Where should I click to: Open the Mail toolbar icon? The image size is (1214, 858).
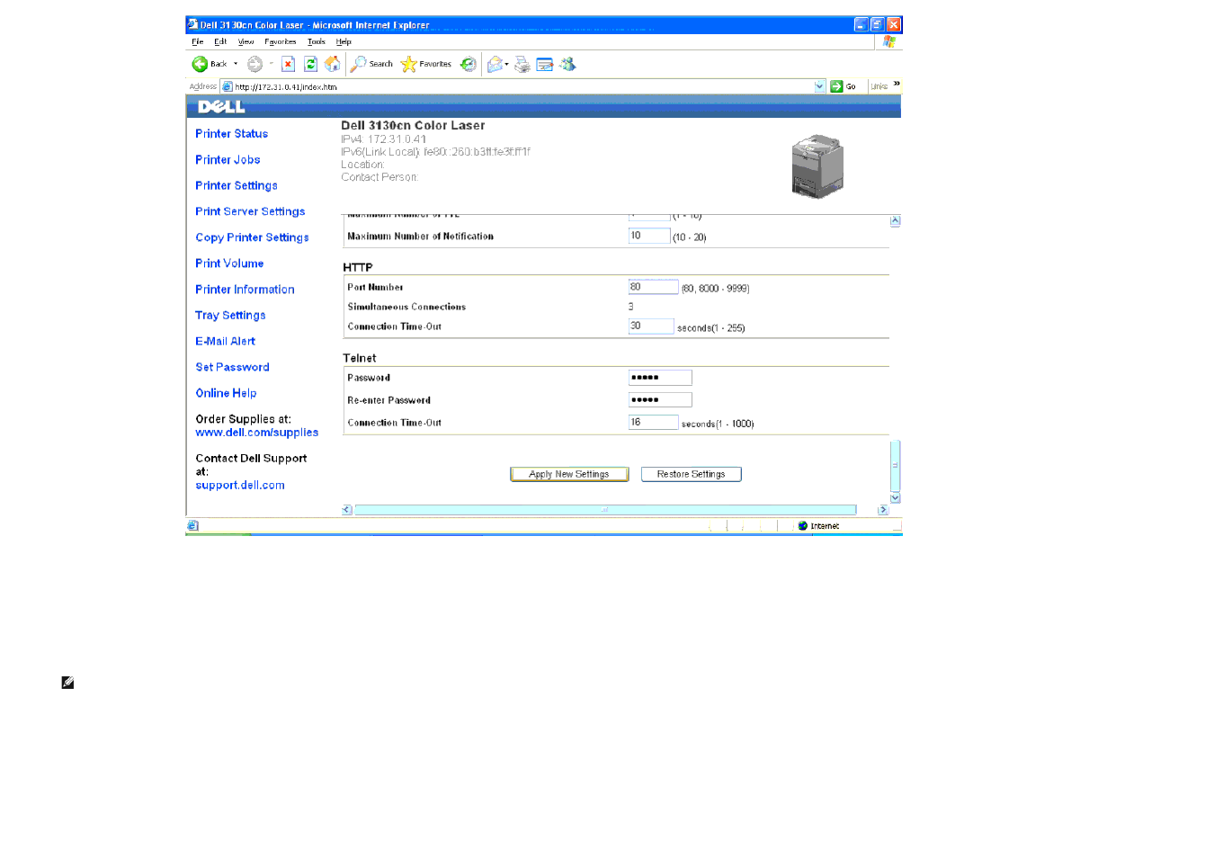[x=495, y=64]
